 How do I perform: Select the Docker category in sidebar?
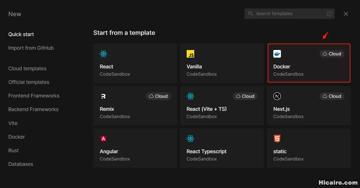click(x=16, y=137)
